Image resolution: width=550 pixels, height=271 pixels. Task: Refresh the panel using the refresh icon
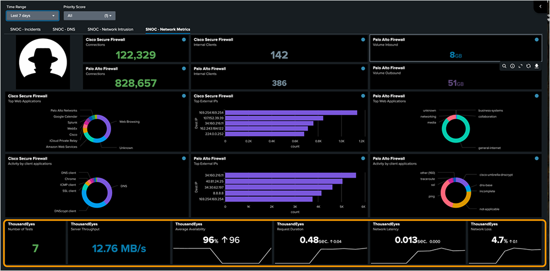(528, 66)
